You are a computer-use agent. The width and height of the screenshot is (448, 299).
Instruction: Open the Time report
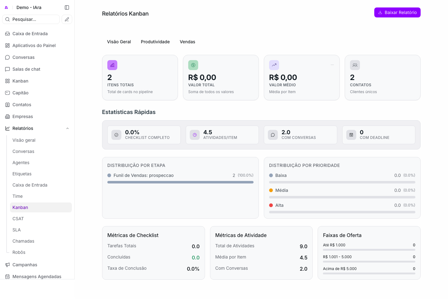(41, 196)
